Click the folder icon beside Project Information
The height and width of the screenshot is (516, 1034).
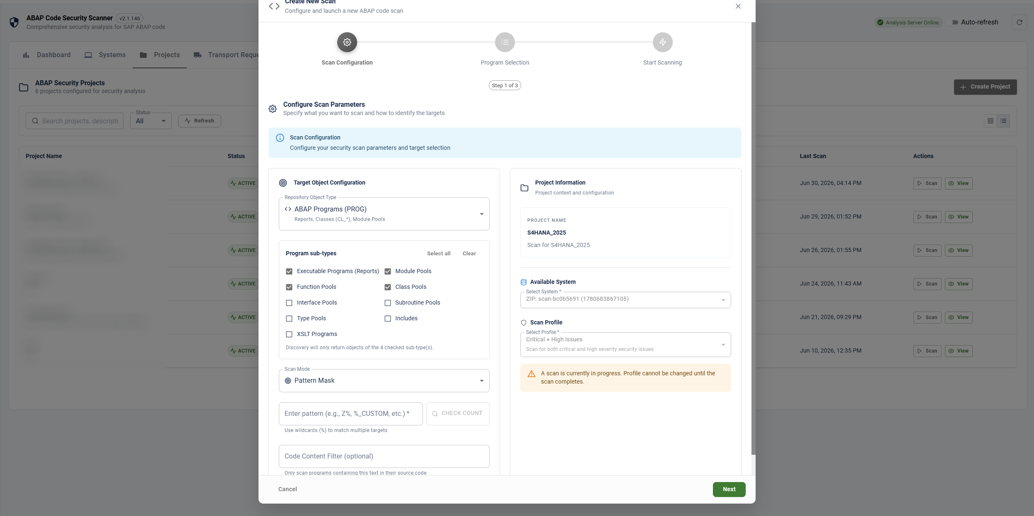click(524, 188)
